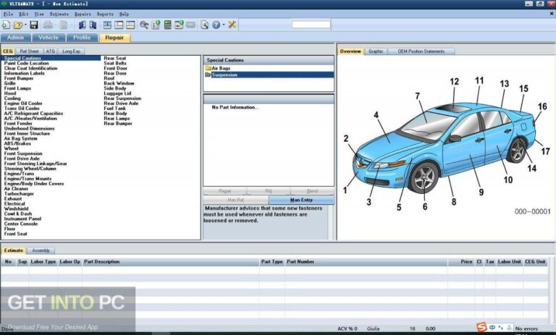Viewport: 556px width, 335px height.
Task: Switch to the Admin tab
Action: coord(16,38)
